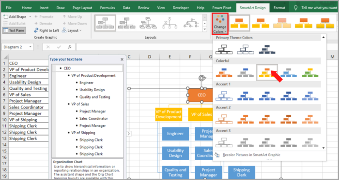
Task: Click the Tell me what you want box
Action: coord(316,8)
